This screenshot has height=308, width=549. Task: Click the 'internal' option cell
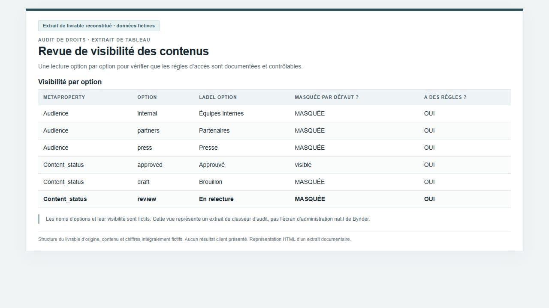click(x=147, y=113)
